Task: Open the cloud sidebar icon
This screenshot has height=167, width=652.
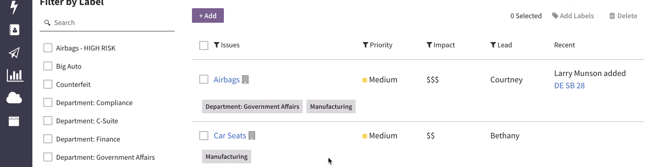Action: (14, 98)
